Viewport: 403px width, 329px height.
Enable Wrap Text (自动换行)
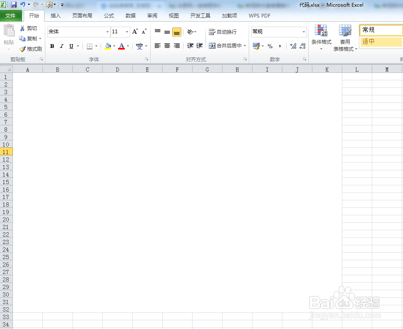point(223,32)
